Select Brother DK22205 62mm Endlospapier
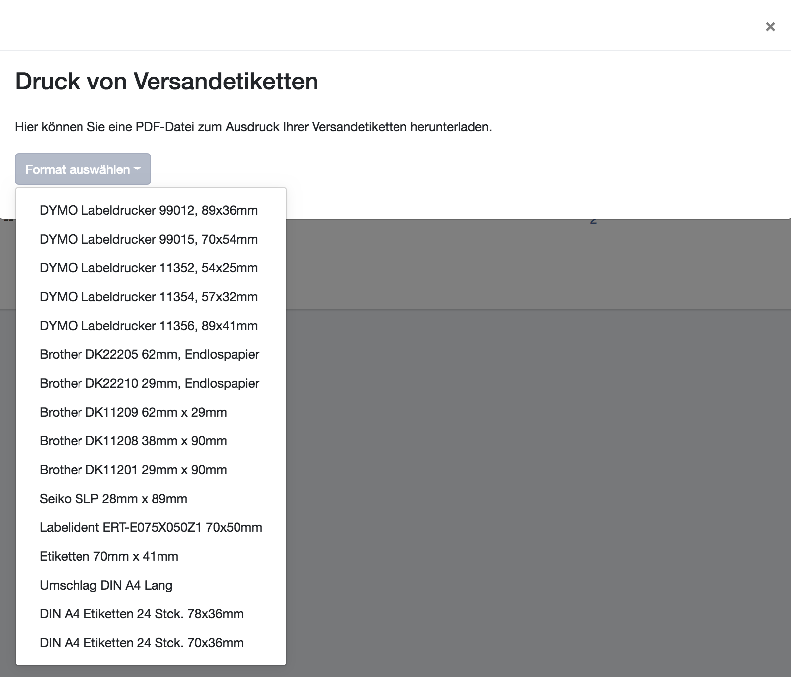The width and height of the screenshot is (791, 677). [x=151, y=354]
